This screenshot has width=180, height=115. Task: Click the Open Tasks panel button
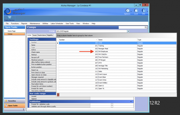(15, 105)
